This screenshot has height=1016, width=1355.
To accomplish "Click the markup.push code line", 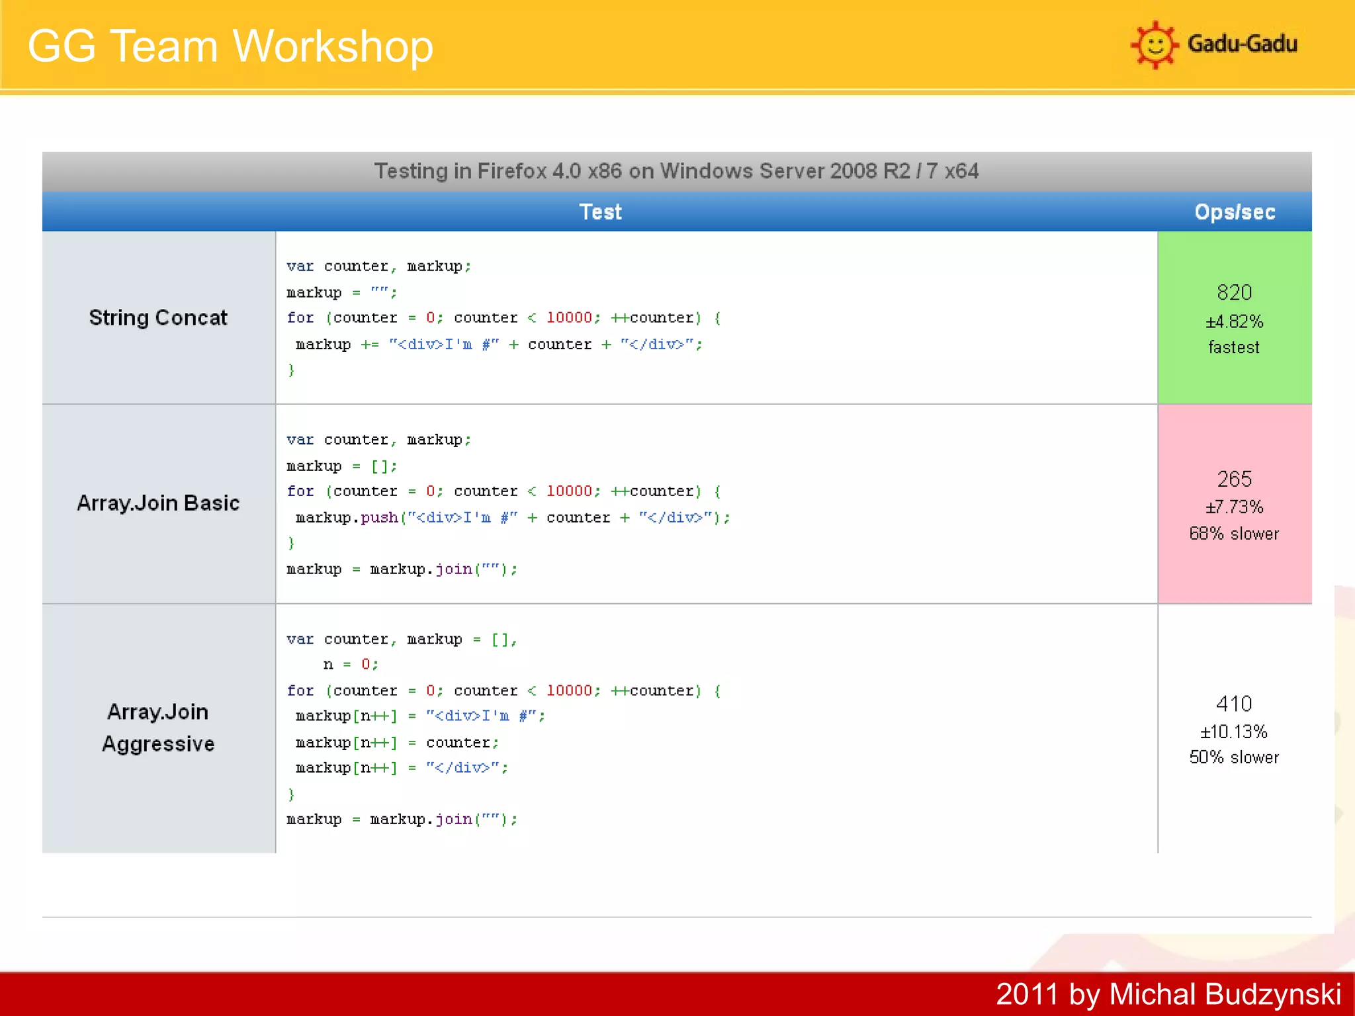I will tap(513, 517).
